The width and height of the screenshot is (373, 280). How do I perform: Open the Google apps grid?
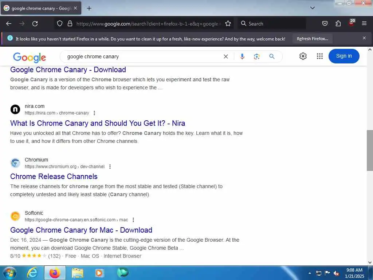click(x=320, y=56)
